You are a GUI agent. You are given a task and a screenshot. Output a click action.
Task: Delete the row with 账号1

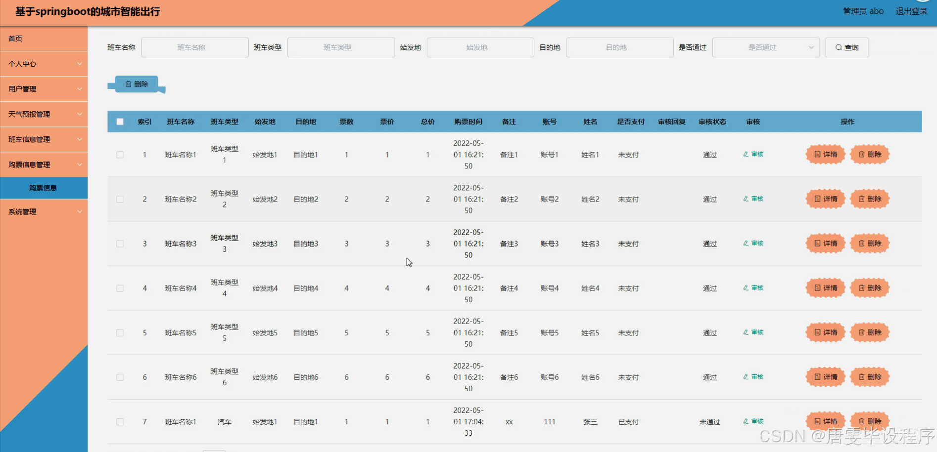tap(870, 155)
